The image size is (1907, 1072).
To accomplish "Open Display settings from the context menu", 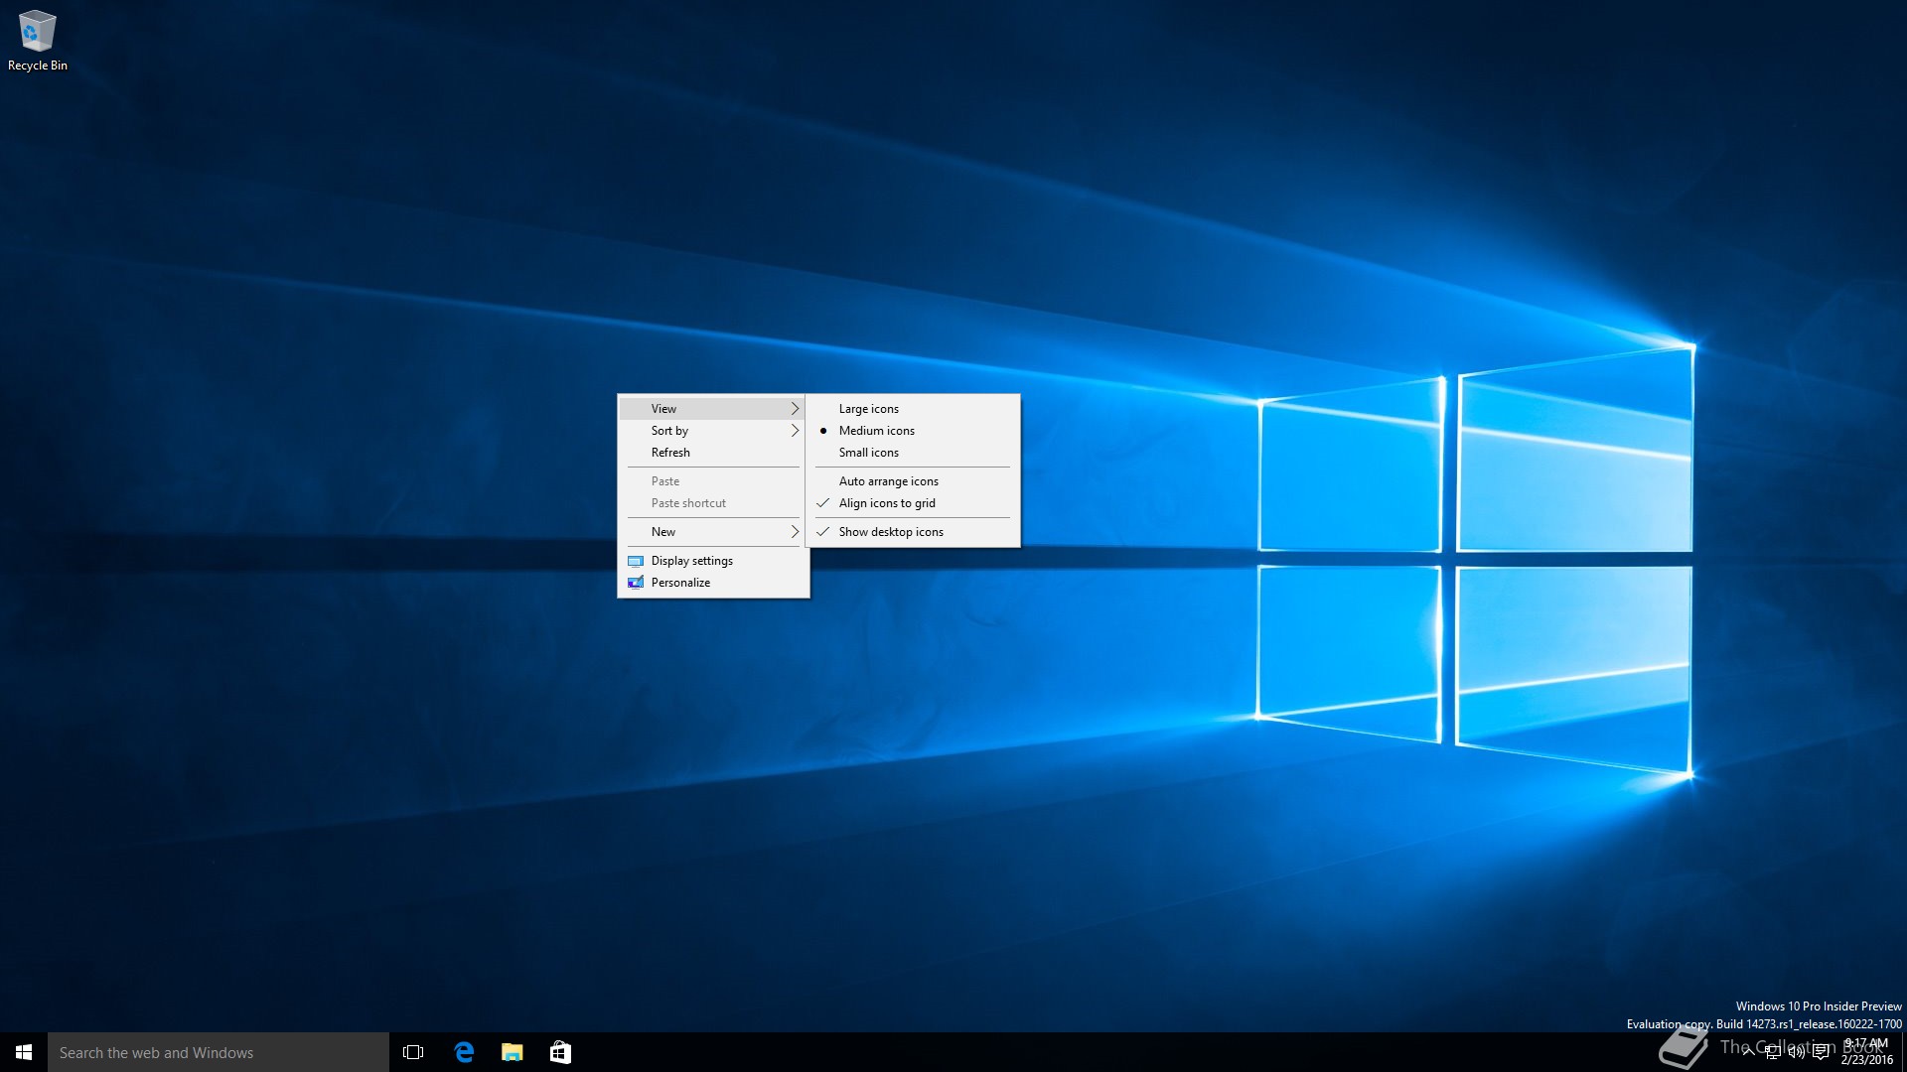I will point(713,561).
